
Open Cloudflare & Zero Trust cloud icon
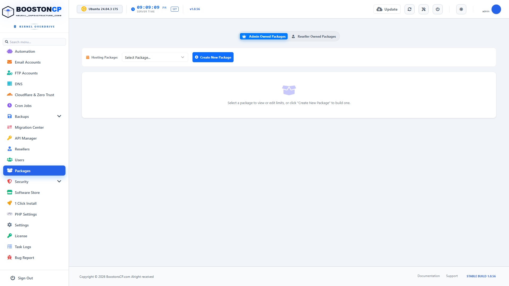(10, 95)
